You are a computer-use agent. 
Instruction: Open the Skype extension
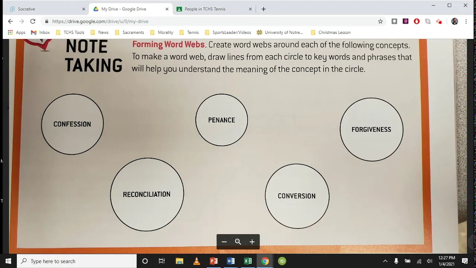click(428, 21)
